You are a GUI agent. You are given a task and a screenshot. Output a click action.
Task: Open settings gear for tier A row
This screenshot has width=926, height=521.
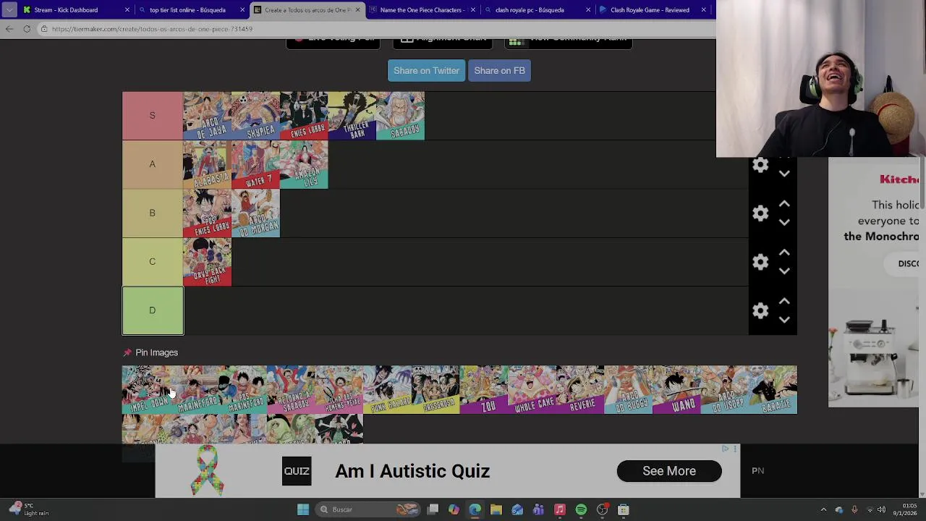click(760, 165)
